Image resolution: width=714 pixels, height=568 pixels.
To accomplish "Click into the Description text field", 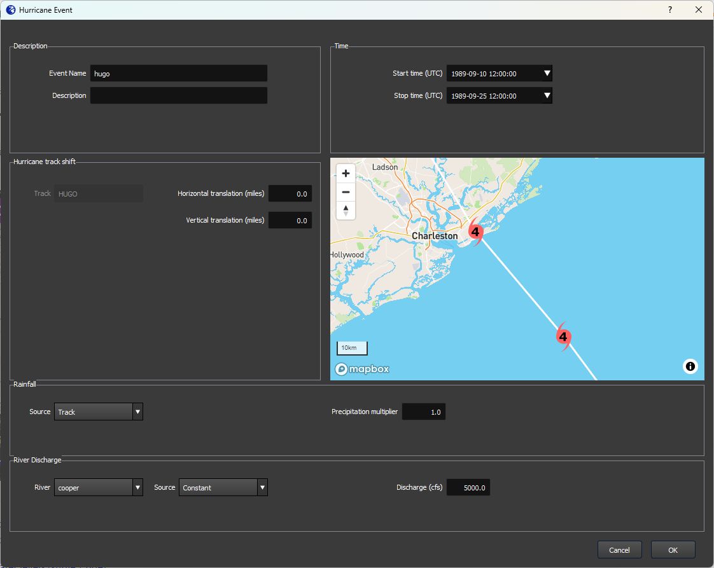I will tap(178, 95).
